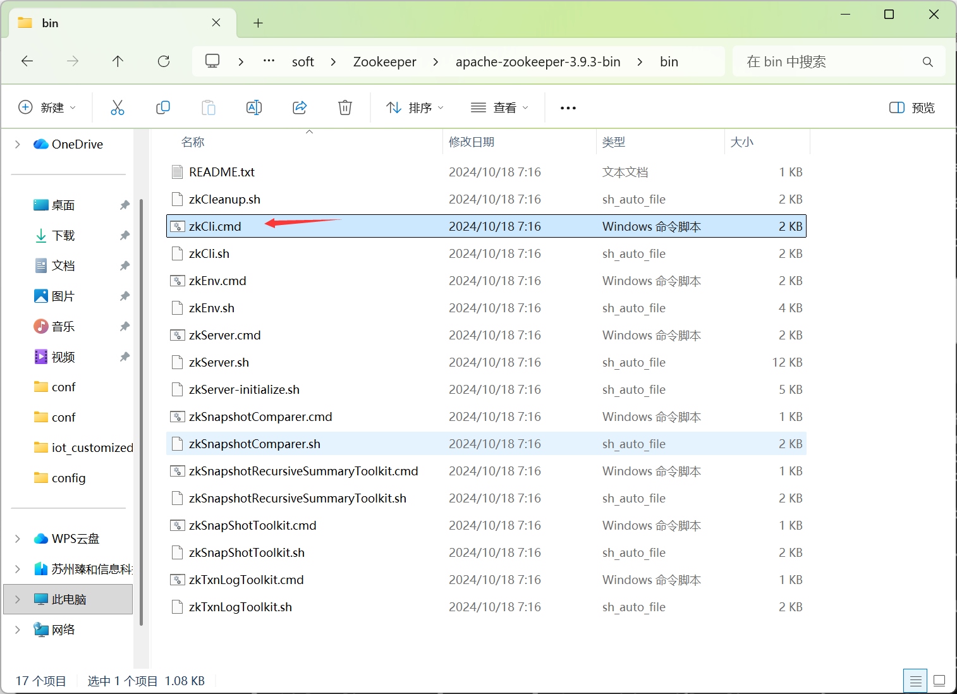The image size is (957, 694).
Task: Refresh the current folder
Action: tap(164, 61)
